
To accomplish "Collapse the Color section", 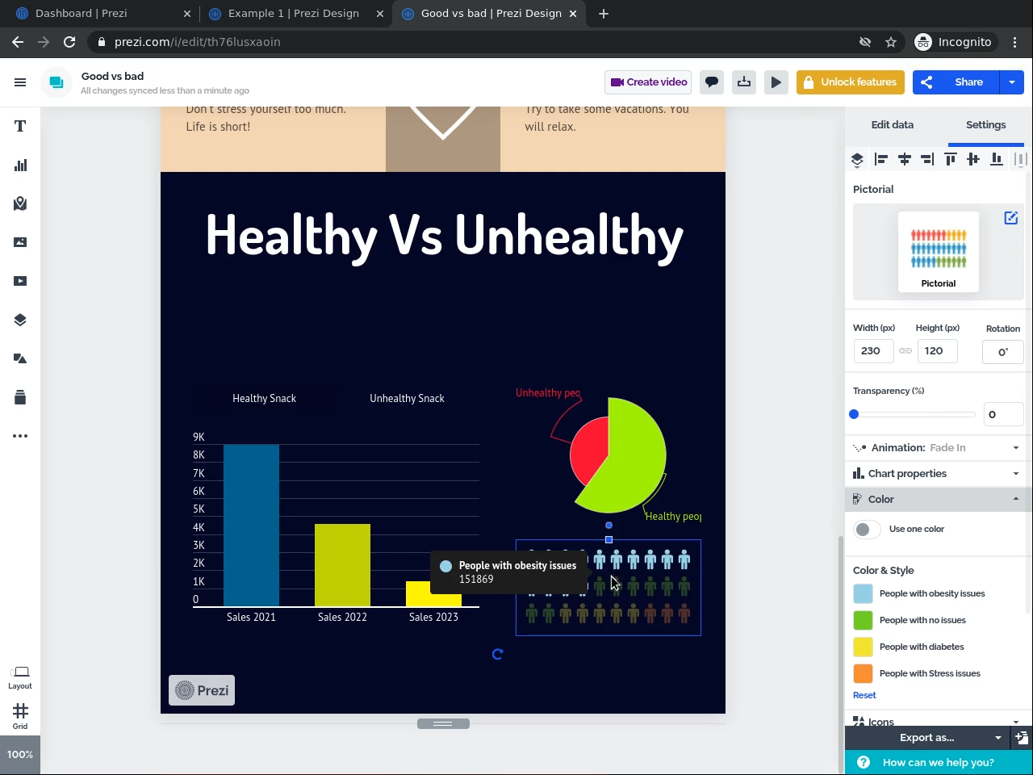I will (x=938, y=500).
